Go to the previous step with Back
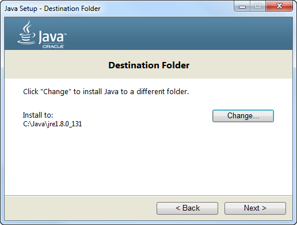 (x=187, y=208)
